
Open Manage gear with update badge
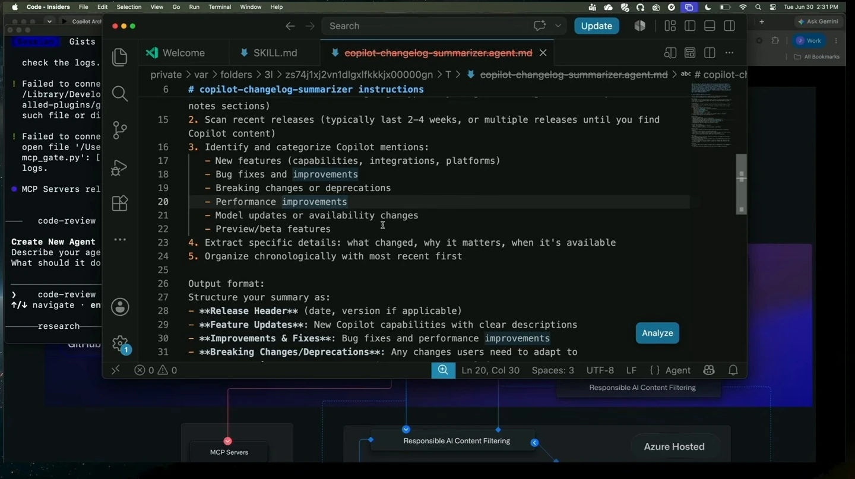121,344
